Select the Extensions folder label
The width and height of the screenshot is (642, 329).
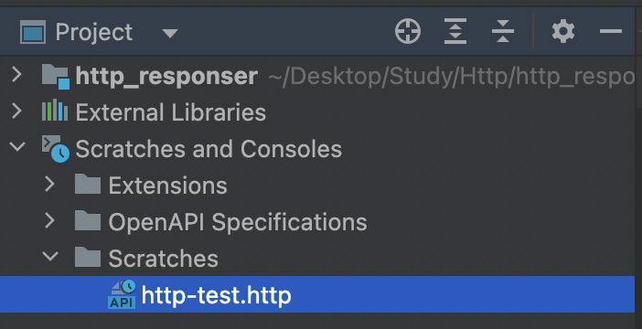[167, 186]
